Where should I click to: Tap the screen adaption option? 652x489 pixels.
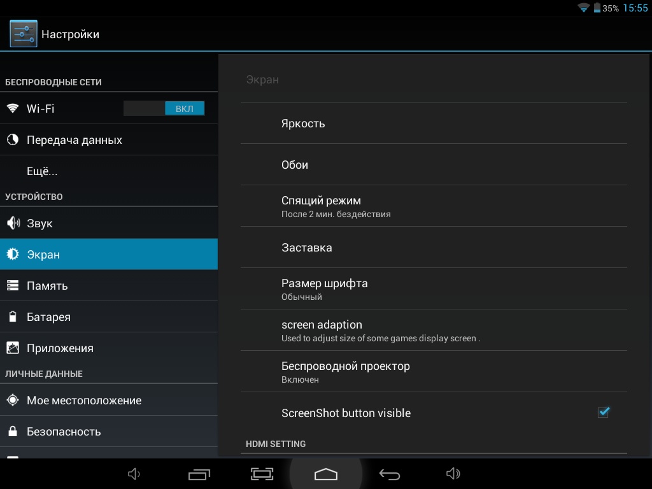[x=433, y=330]
